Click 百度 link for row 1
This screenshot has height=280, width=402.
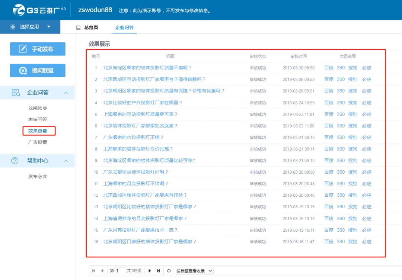coord(329,68)
